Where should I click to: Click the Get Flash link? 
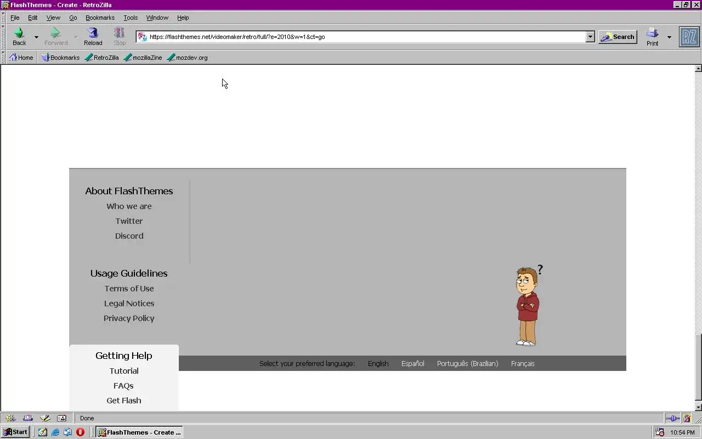click(x=124, y=401)
